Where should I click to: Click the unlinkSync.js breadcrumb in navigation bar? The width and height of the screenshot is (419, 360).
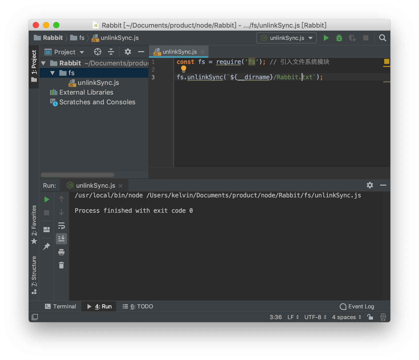point(115,38)
